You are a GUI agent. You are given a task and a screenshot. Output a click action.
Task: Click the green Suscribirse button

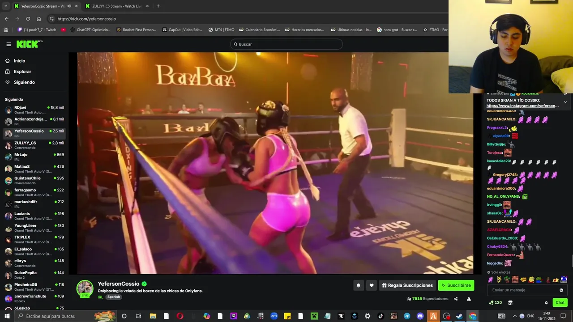(456, 285)
